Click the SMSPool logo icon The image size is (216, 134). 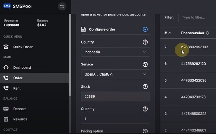[7, 6]
